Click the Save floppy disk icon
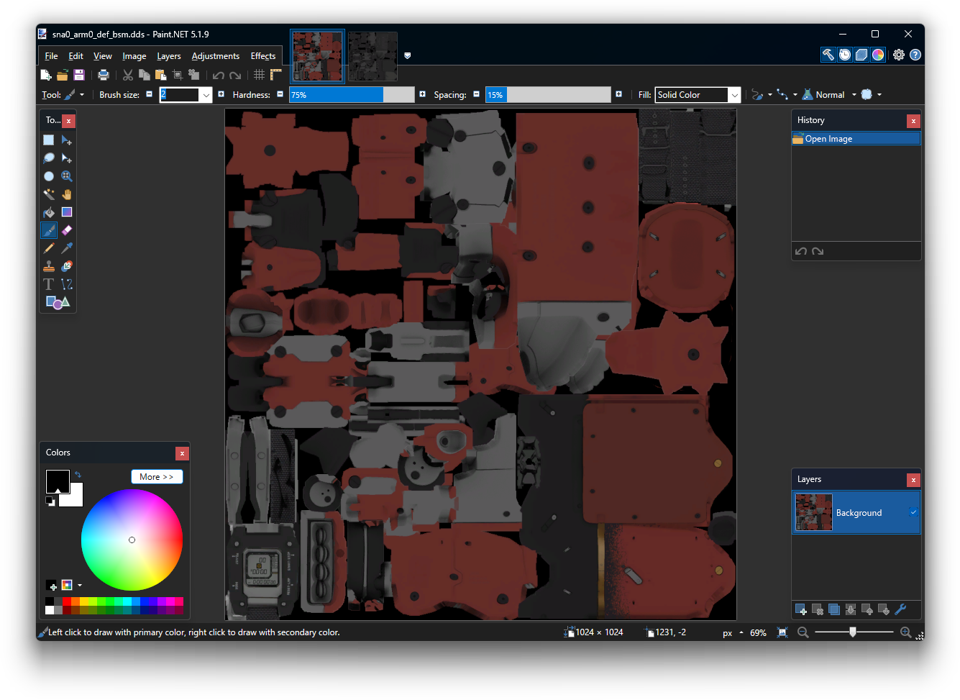This screenshot has width=960, height=700. click(x=79, y=75)
